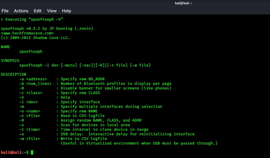Open the Help menu
Screen dimensions: 270x158
pos(66,11)
